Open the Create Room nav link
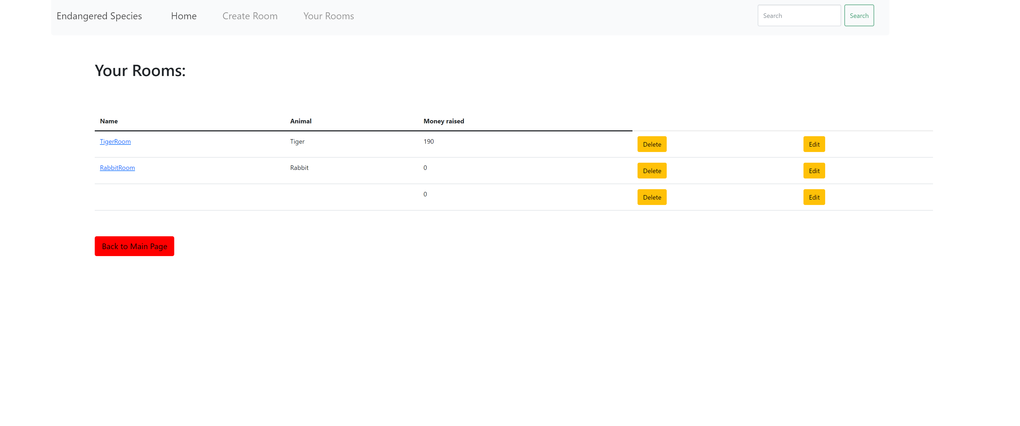 click(x=250, y=16)
